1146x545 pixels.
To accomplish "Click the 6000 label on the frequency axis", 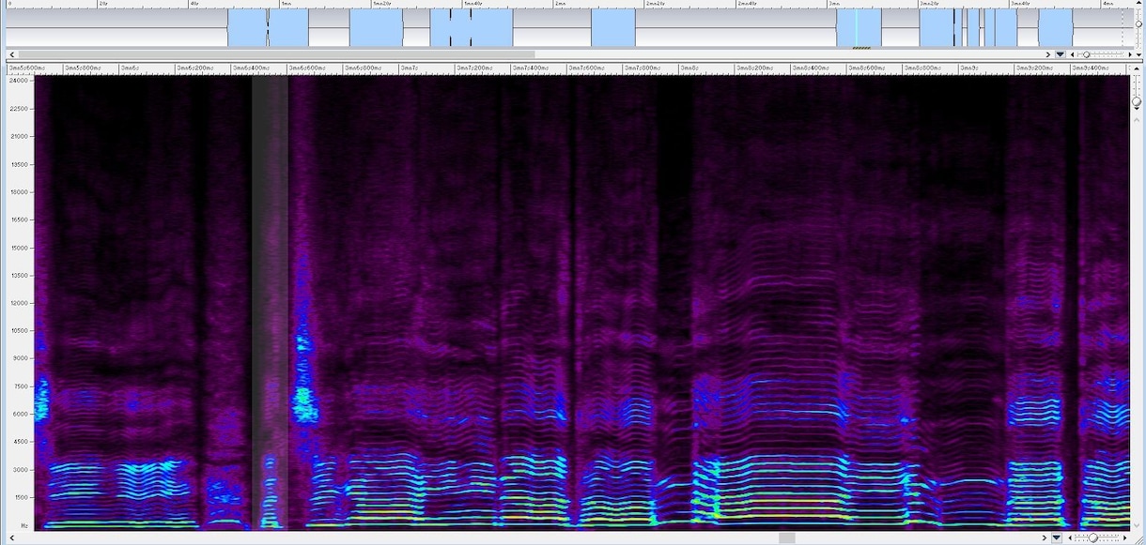I will point(22,415).
